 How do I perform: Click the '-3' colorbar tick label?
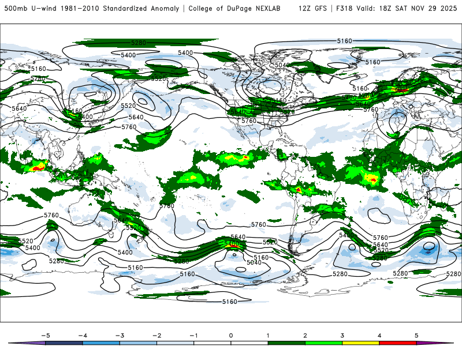120,336
